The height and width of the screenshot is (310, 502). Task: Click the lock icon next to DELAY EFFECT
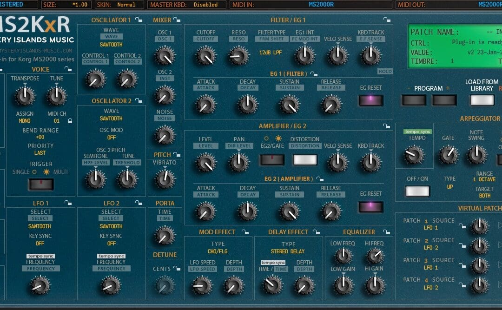tap(317, 231)
